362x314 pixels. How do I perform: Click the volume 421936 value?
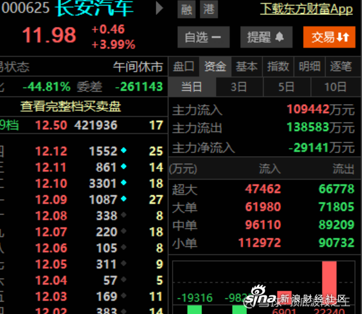(95, 126)
